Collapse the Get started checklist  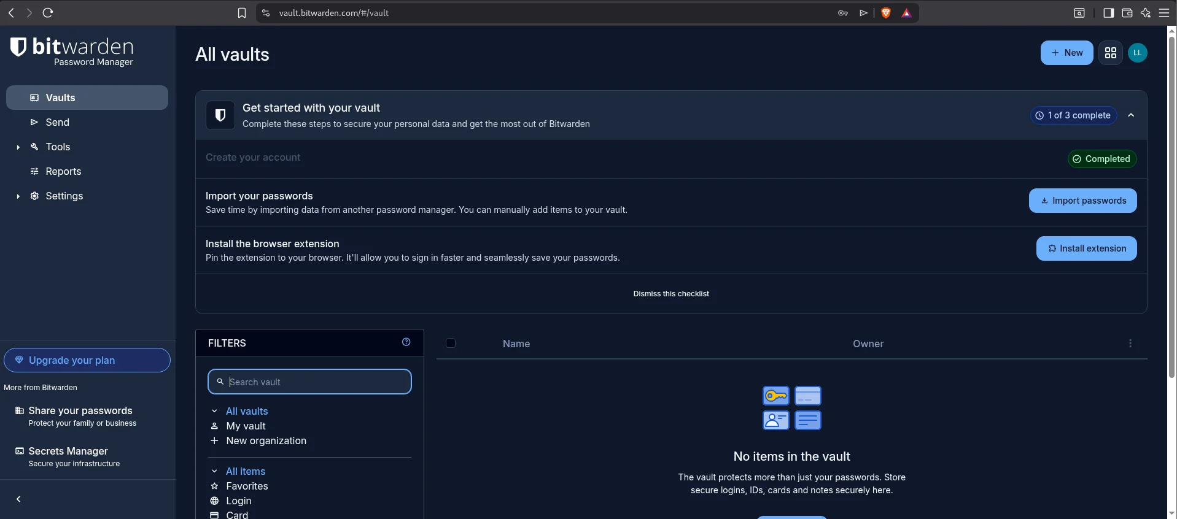click(1131, 115)
